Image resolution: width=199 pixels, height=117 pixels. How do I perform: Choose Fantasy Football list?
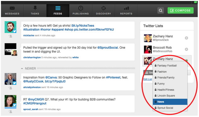(170, 65)
